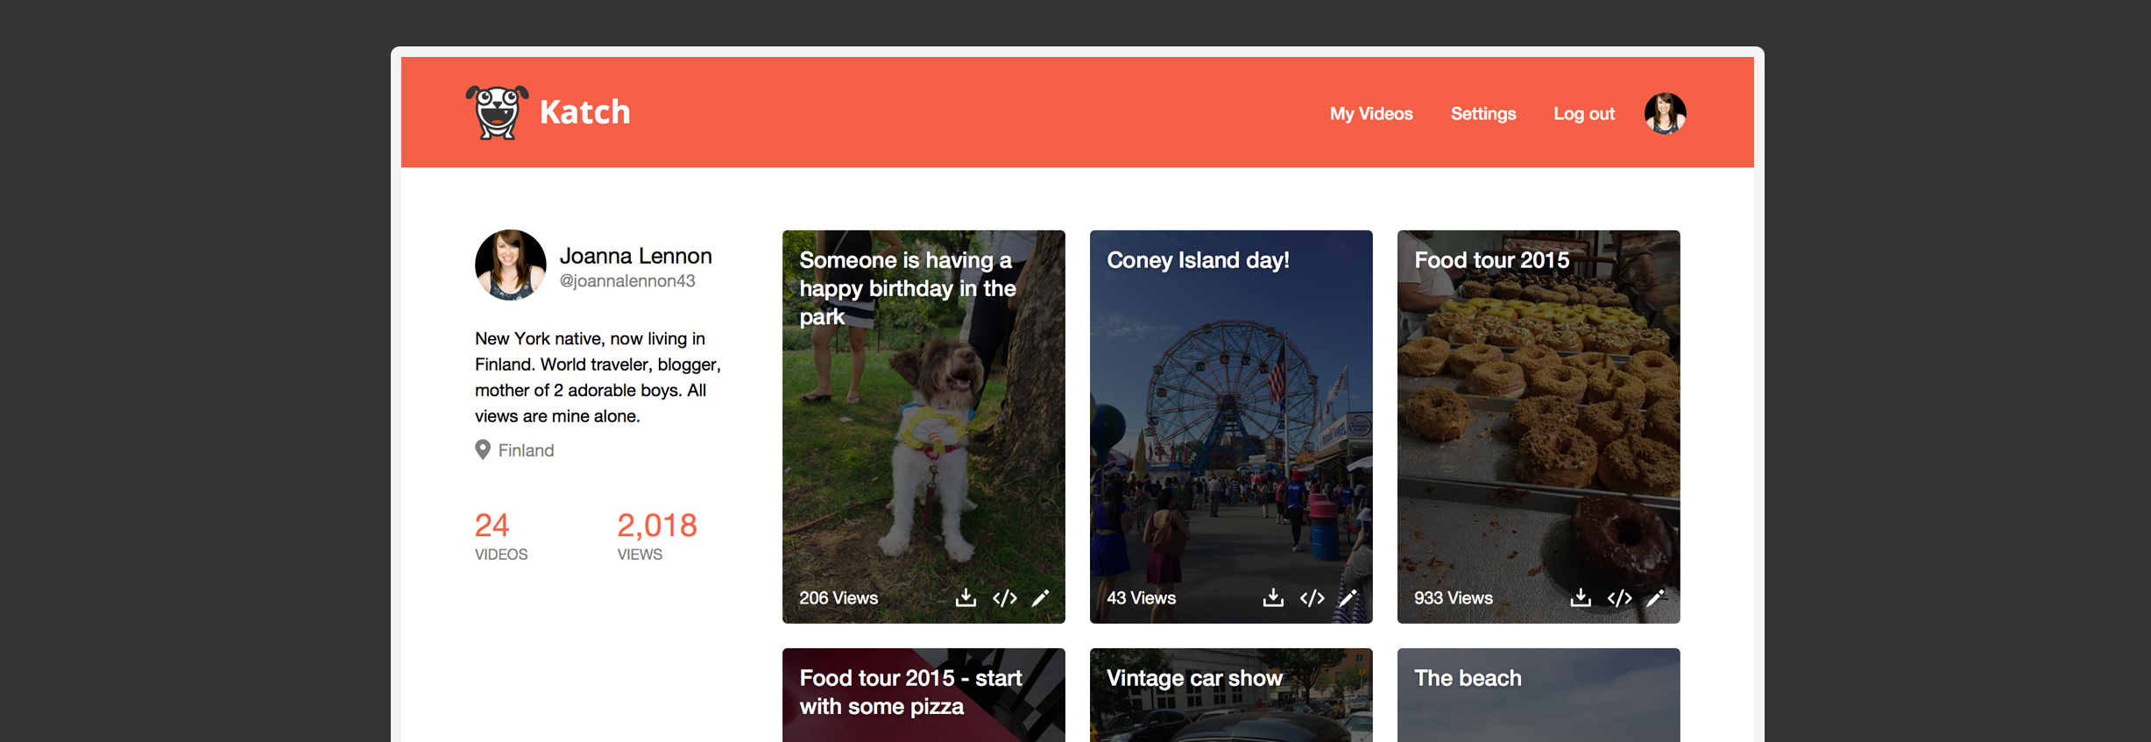Click the 206 Views label

click(x=838, y=598)
